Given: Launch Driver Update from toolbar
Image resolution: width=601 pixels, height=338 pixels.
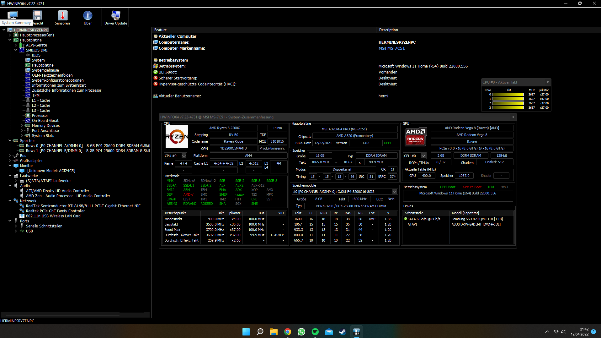Looking at the screenshot, I should coord(116,17).
